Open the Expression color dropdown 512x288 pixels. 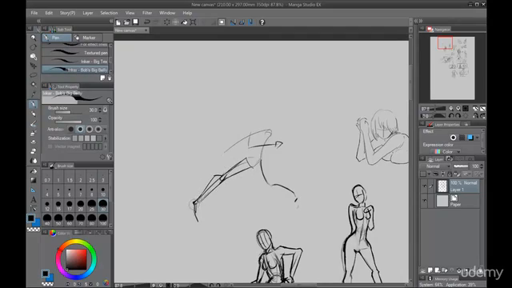point(446,152)
